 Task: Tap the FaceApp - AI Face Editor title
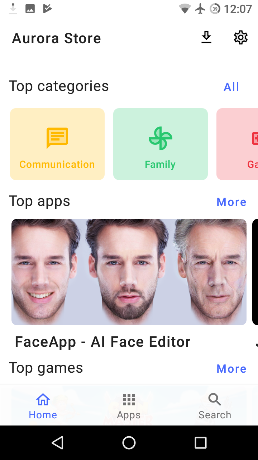click(103, 342)
